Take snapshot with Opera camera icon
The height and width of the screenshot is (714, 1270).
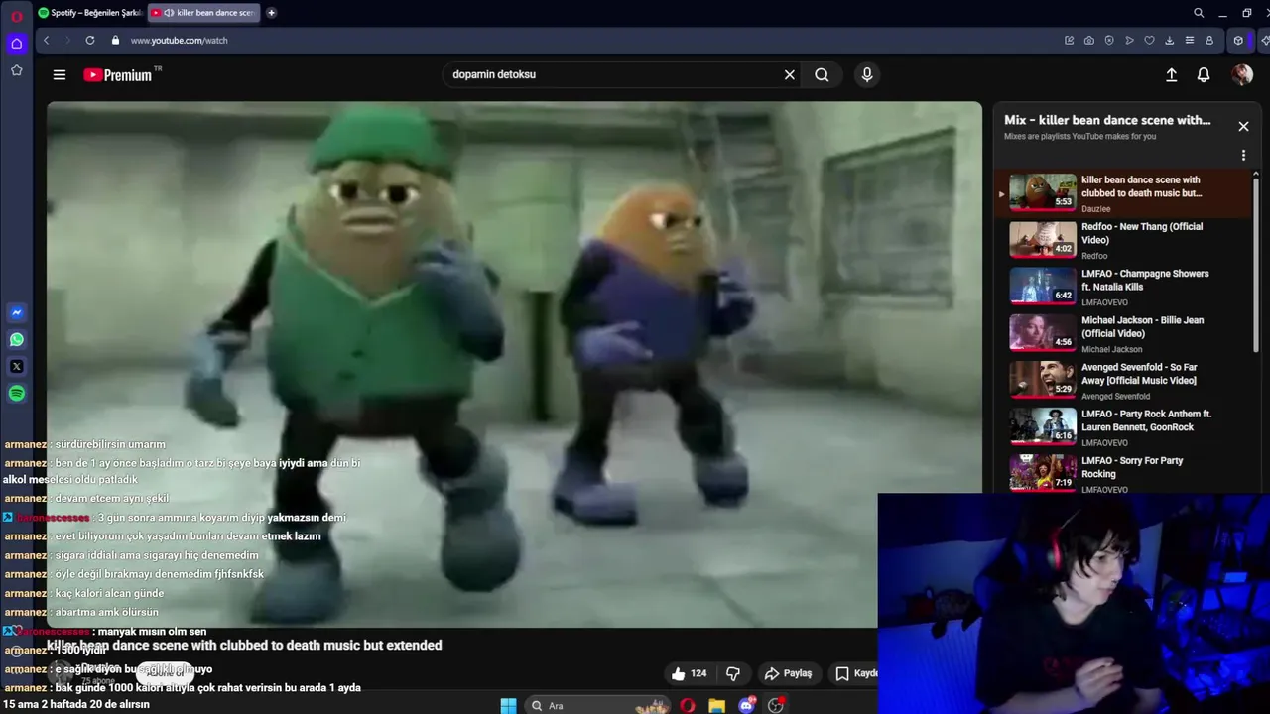pyautogui.click(x=1089, y=41)
